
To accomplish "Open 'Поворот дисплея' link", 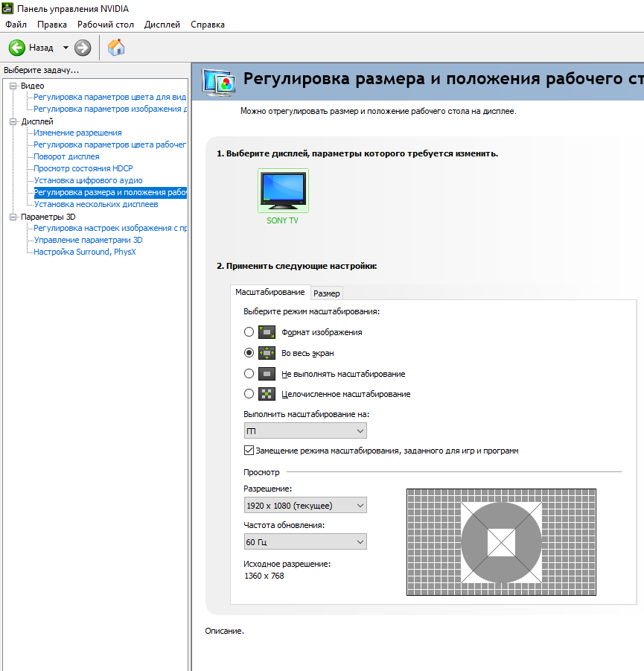I will 66,156.
